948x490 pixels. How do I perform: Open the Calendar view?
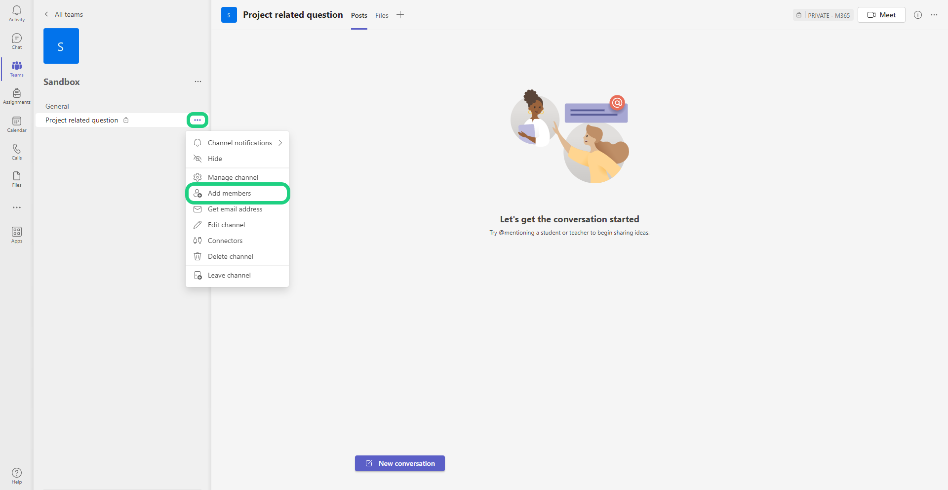point(17,124)
